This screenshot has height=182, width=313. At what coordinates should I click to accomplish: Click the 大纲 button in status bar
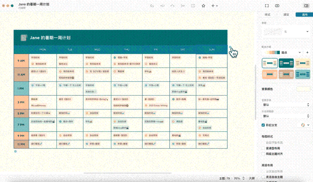pos(251,178)
